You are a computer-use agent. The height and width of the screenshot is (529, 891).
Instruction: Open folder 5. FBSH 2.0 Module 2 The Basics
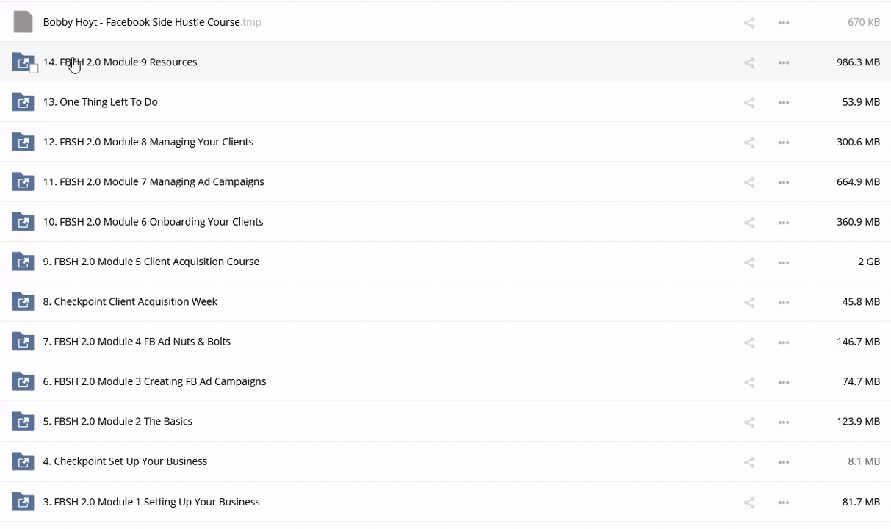118,422
